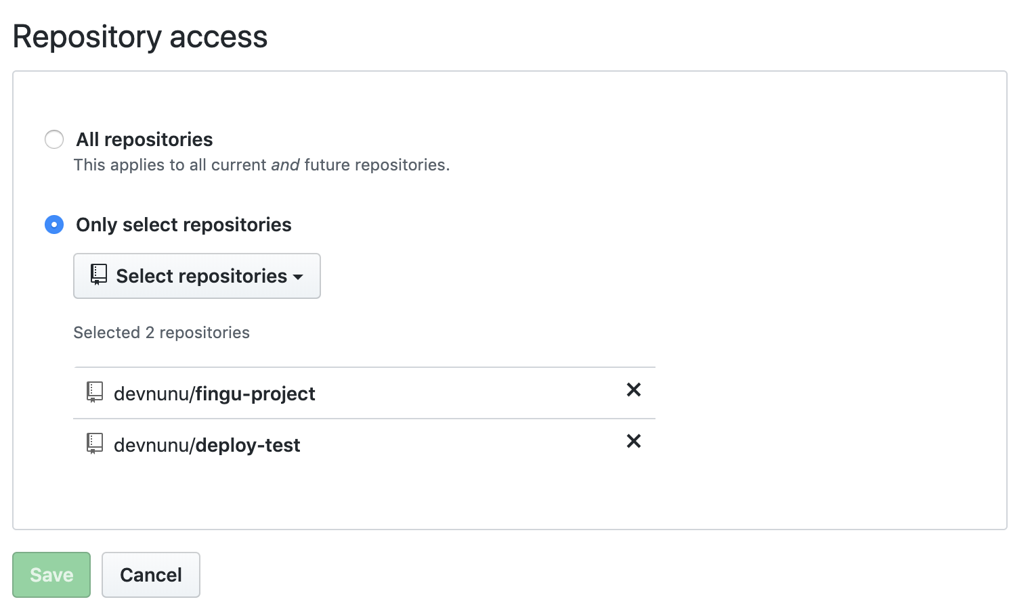Cancel the repository access changes

[x=151, y=575]
